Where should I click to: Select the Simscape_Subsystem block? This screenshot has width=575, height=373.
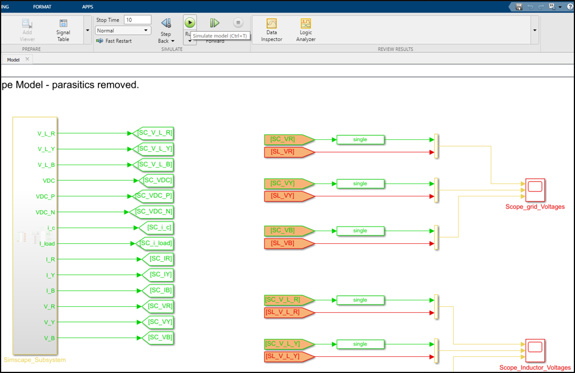35,235
